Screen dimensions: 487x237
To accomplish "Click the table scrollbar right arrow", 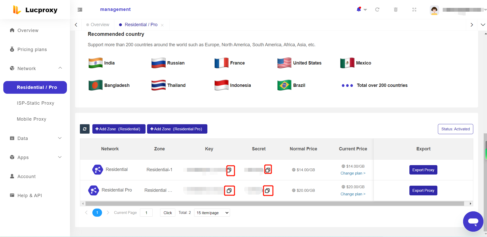I will [470, 204].
